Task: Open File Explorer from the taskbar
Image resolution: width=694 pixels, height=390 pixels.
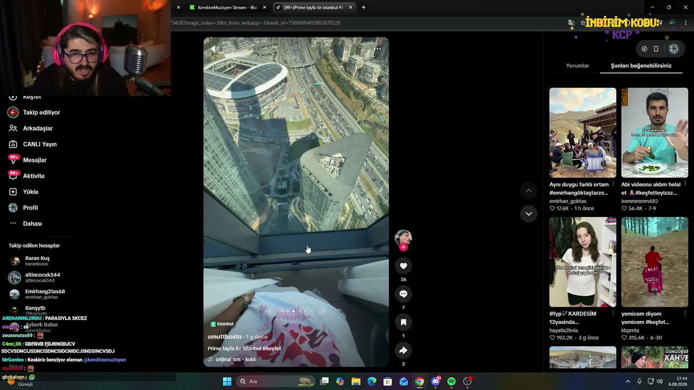Action: coord(356,381)
